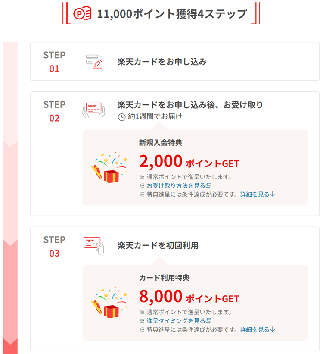
Task: Click the STEP 01 label
Action: tap(54, 62)
